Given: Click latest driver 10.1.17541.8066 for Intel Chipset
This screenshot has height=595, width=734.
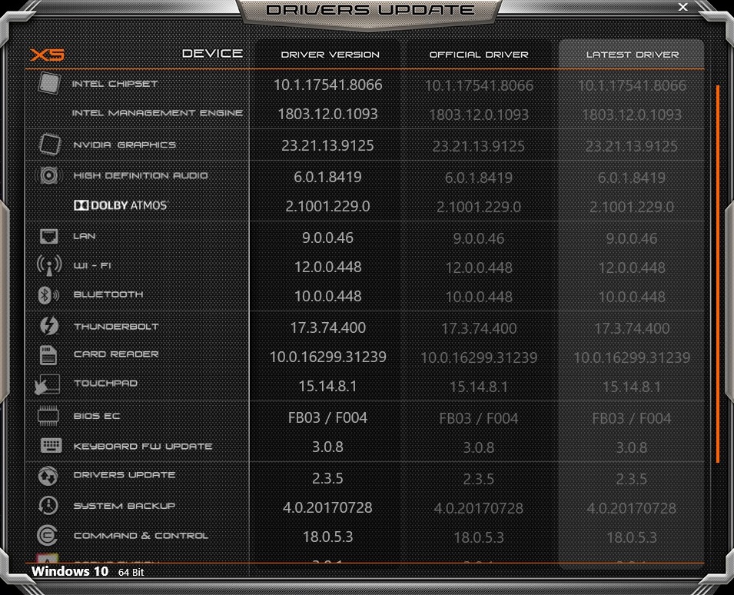Looking at the screenshot, I should click(632, 85).
